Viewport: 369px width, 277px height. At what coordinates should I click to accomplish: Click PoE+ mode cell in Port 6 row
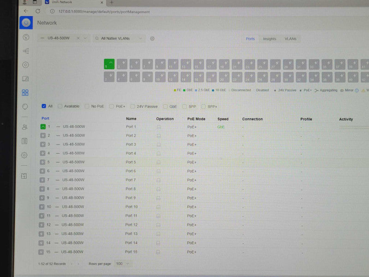[191, 171]
